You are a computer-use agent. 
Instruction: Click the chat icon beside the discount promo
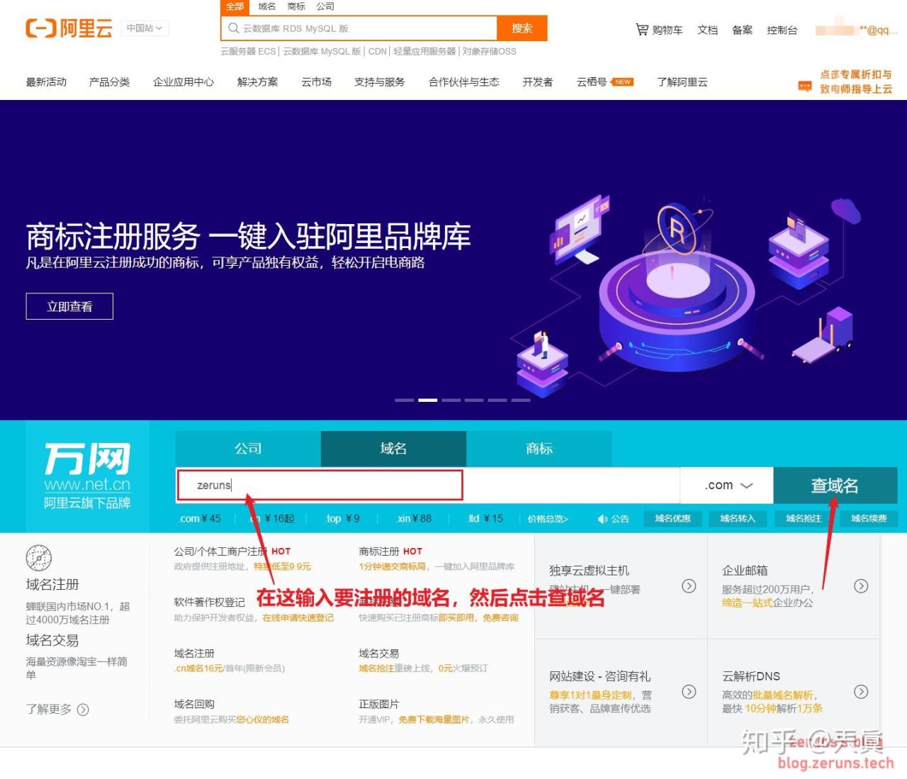point(805,85)
